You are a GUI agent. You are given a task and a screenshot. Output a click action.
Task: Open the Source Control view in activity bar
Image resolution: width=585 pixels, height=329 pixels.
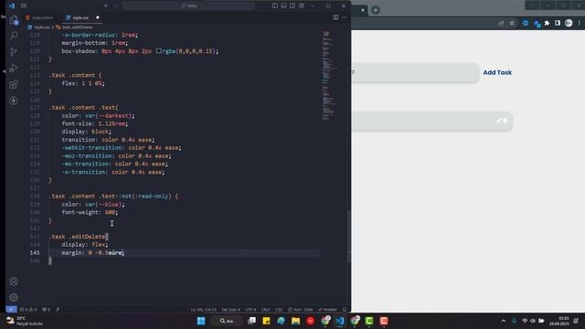(x=14, y=52)
